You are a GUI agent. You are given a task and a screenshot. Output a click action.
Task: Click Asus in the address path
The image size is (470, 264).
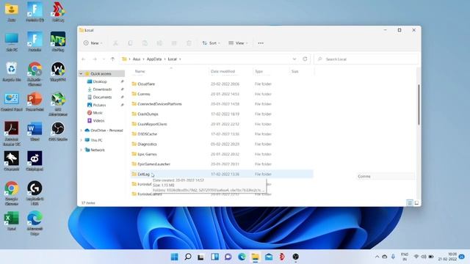137,59
